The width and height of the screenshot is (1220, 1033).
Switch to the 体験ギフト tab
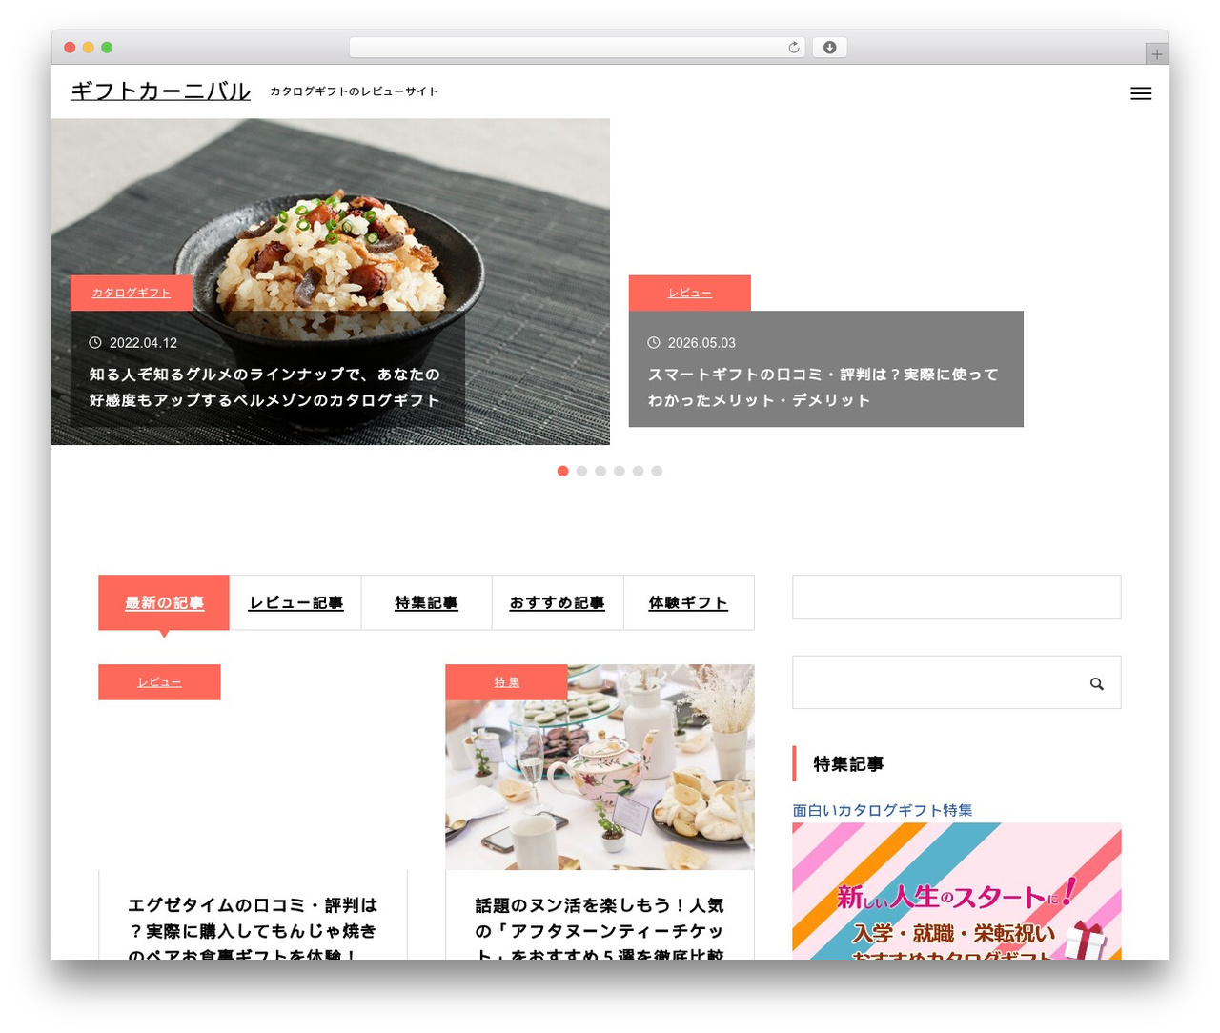pyautogui.click(x=688, y=602)
